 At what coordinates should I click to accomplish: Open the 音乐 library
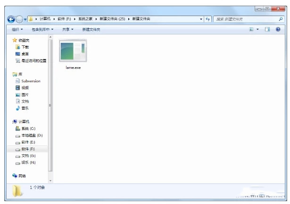pyautogui.click(x=25, y=108)
